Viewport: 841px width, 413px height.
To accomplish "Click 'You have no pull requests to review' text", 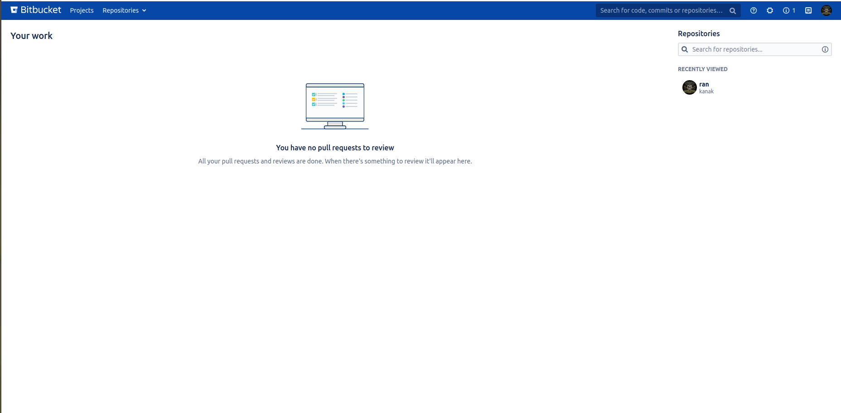I will 335,148.
